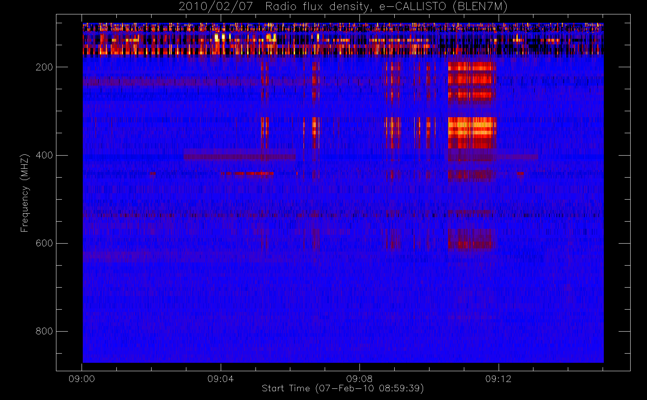The width and height of the screenshot is (647, 400).
Task: Select the 'Frequency (MHz)' y-axis label
Action: click(x=25, y=193)
